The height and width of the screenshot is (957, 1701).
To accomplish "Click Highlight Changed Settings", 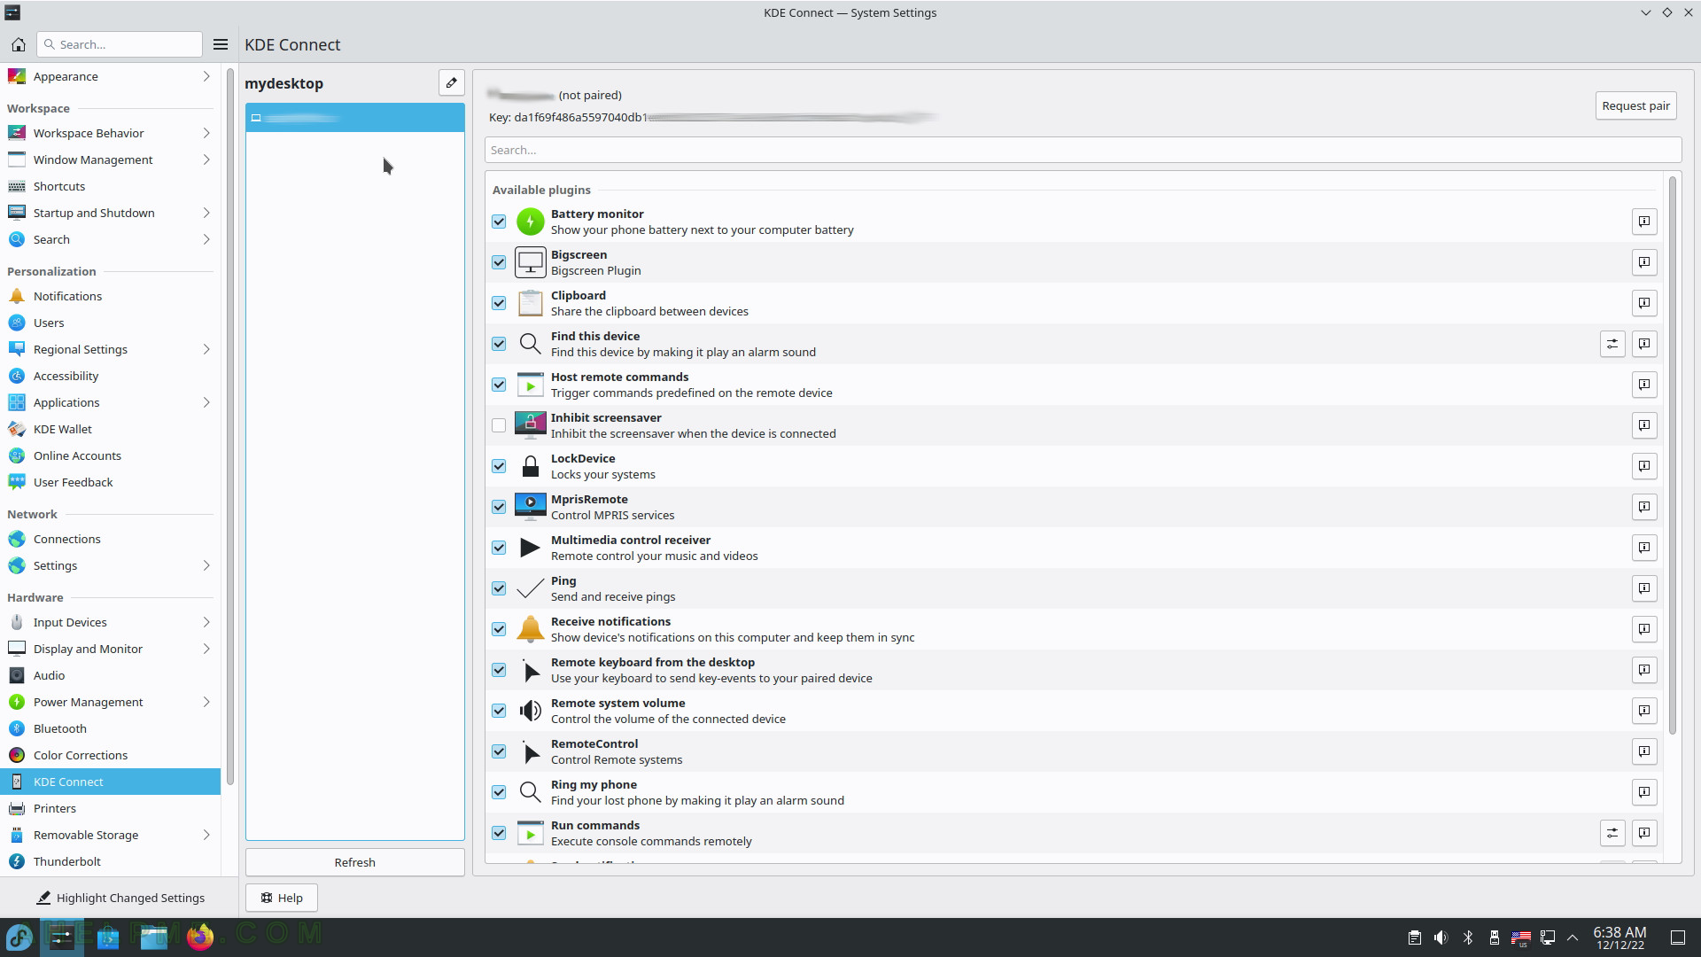I will point(120,898).
